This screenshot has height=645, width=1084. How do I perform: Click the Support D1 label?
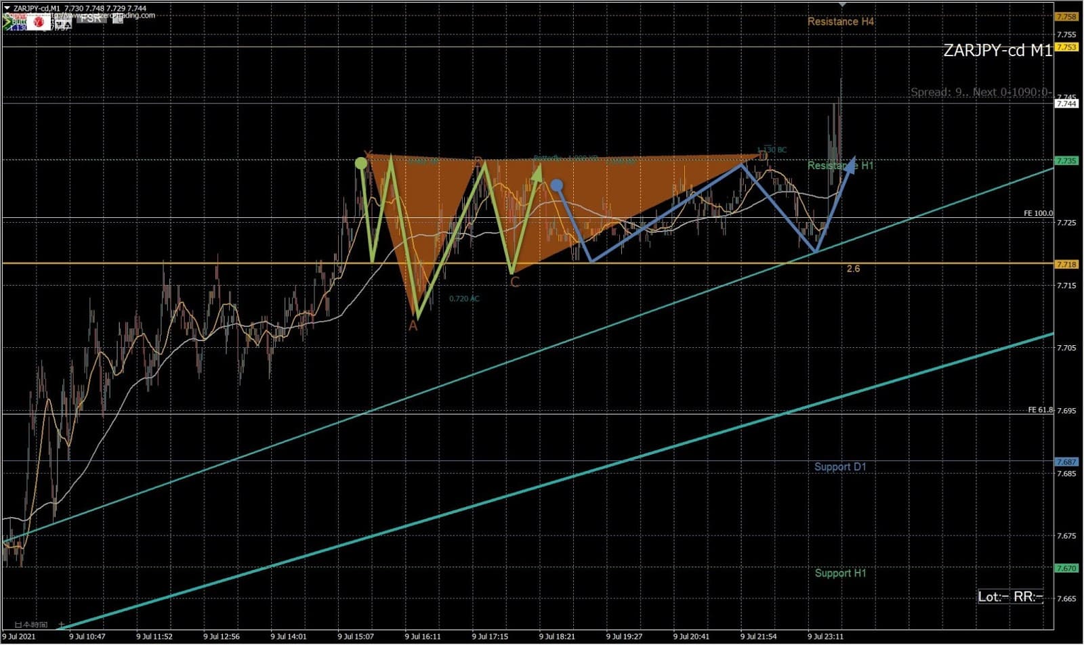click(840, 466)
